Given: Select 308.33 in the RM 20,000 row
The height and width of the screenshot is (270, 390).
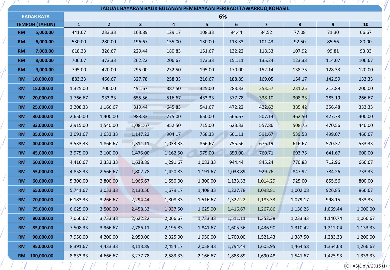Looking at the screenshot, I should pyautogui.click(x=300, y=98).
